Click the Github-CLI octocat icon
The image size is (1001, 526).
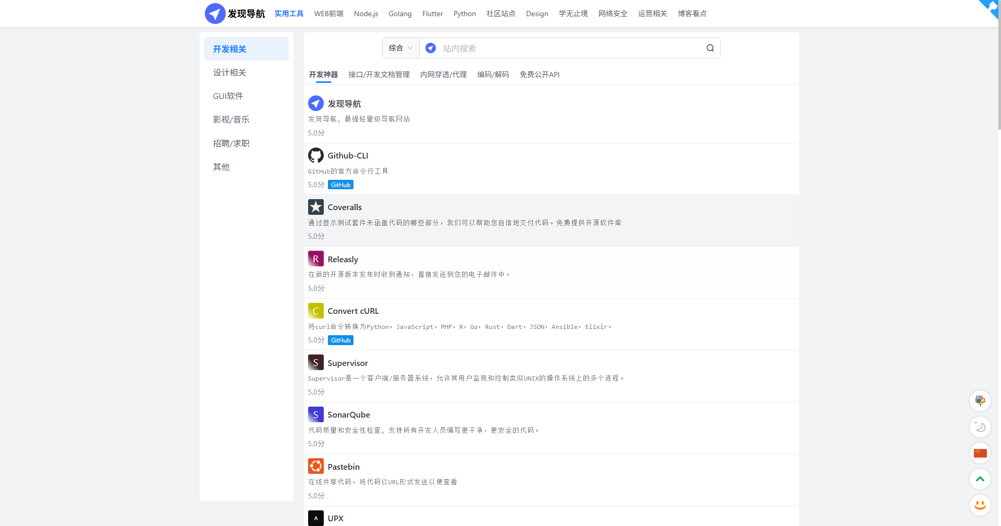pos(316,155)
